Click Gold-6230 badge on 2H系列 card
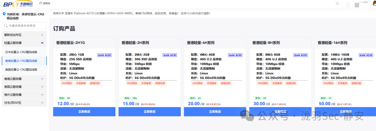376x131 pixels. coord(170,55)
